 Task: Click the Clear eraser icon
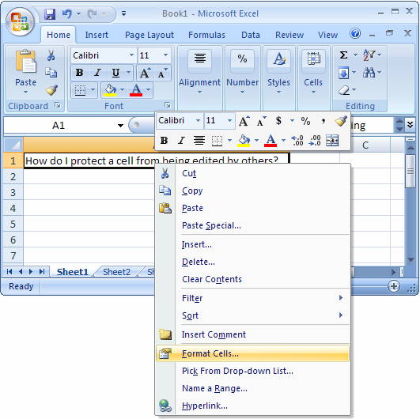pyautogui.click(x=343, y=90)
